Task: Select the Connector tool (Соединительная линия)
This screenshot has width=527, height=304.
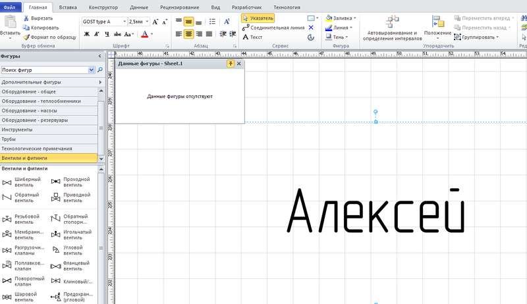Action: tap(273, 28)
